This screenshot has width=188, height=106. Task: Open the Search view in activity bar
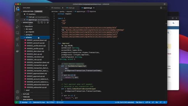(x=18, y=14)
